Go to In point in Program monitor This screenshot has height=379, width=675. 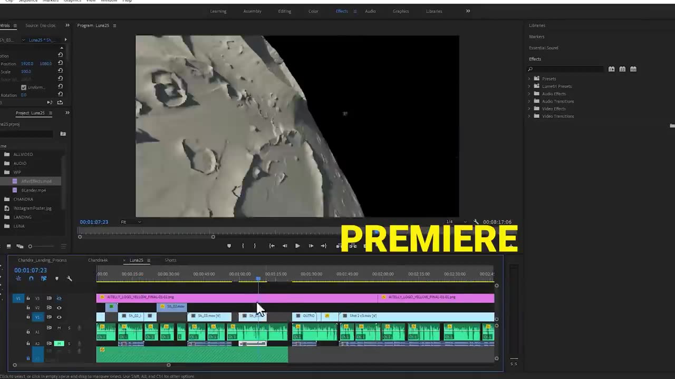tap(272, 246)
